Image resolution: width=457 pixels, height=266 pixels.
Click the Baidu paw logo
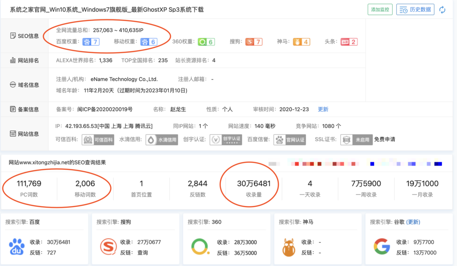[17, 246]
